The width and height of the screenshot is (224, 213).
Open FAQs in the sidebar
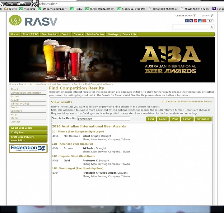pyautogui.click(x=14, y=114)
